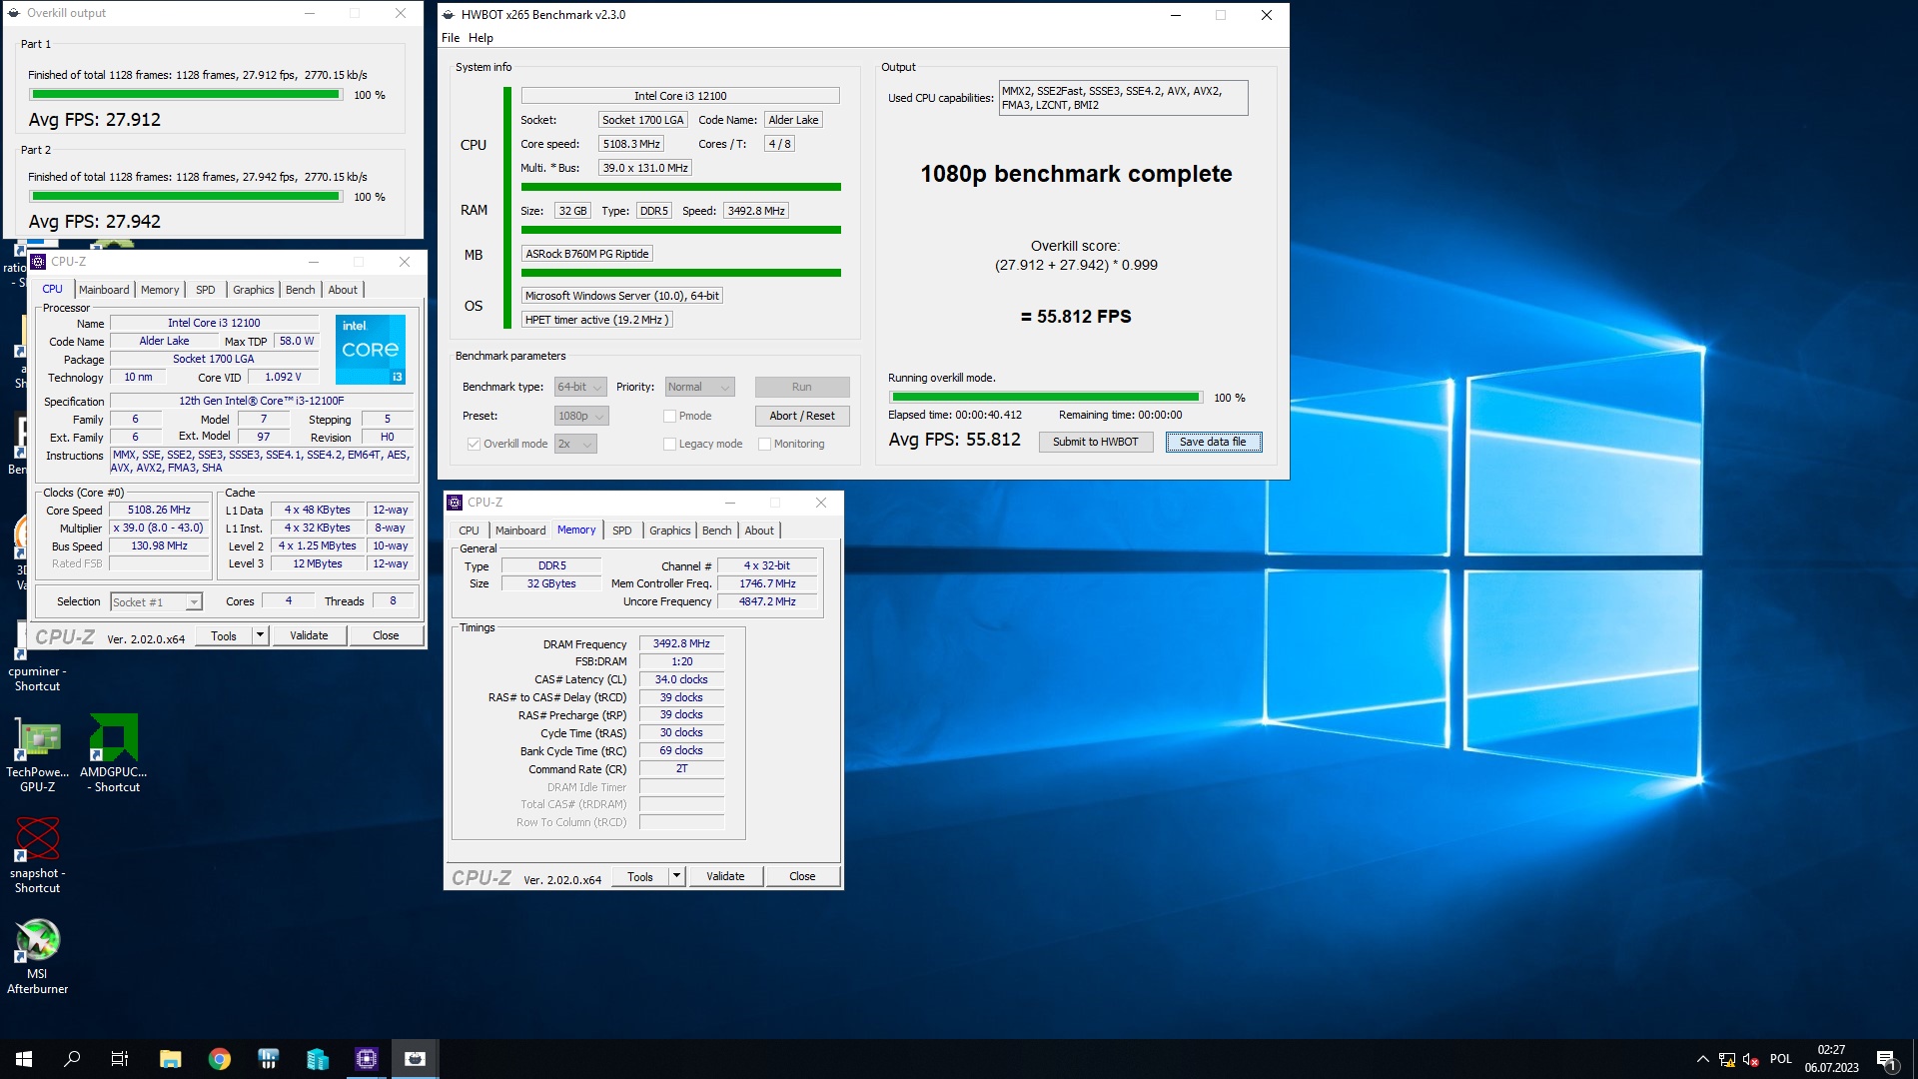Click the POL language indicator in the taskbar
The height and width of the screenshot is (1079, 1918).
[x=1781, y=1059]
